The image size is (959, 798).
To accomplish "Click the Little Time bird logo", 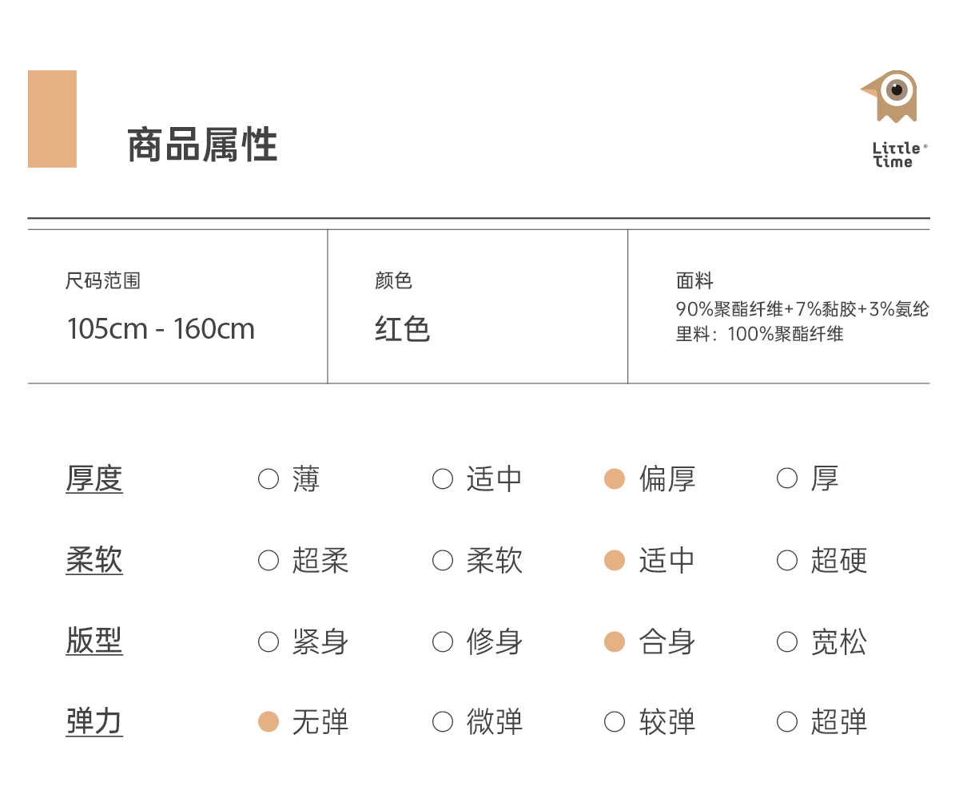I will 892,97.
